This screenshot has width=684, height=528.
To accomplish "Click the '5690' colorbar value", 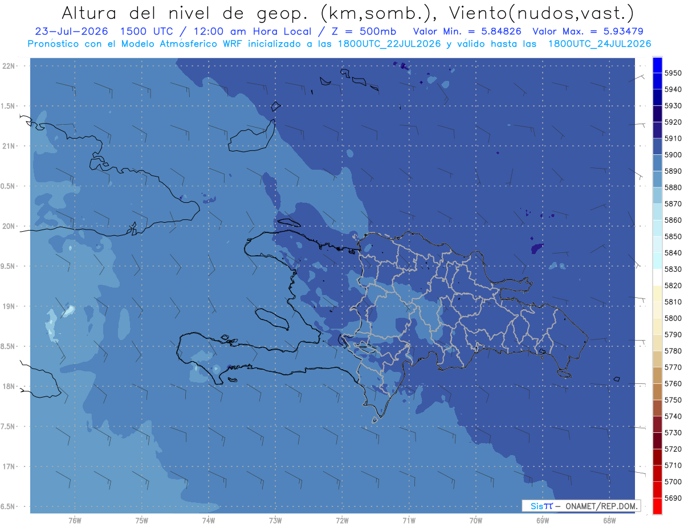I will (673, 498).
